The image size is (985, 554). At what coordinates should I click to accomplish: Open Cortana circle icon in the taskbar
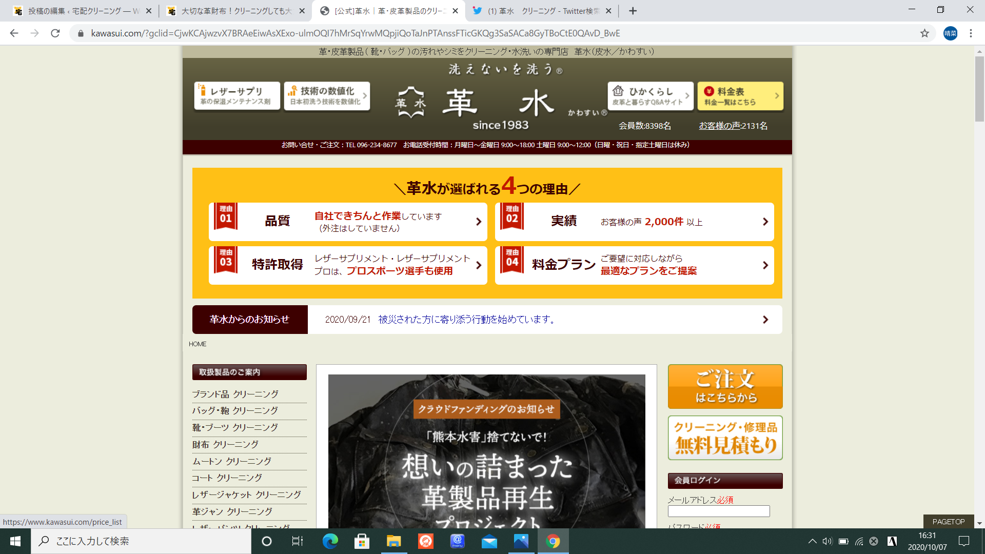click(x=266, y=541)
